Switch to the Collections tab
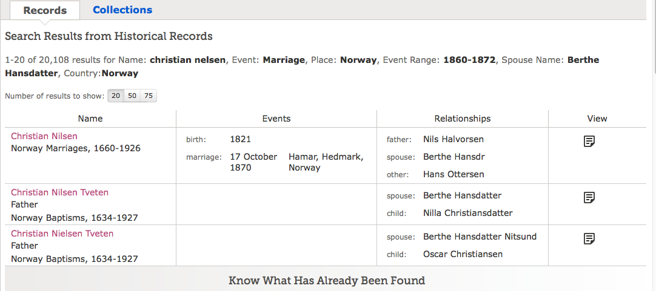Screen dimensions: 656x291 122,10
